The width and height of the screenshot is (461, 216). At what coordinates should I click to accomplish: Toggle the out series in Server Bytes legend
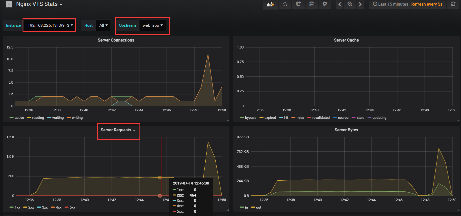(x=258, y=207)
